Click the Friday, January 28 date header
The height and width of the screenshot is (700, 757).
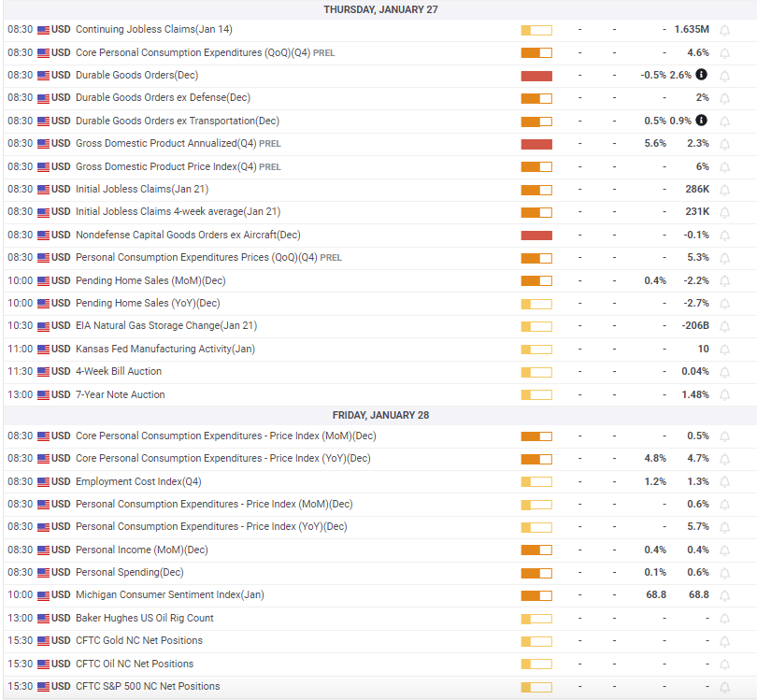point(380,415)
